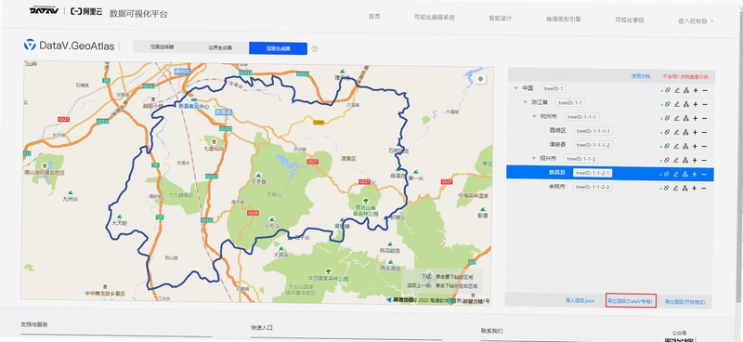This screenshot has width=743, height=342.
Task: Click the link icon in the 杭州市 row
Action: (667, 118)
